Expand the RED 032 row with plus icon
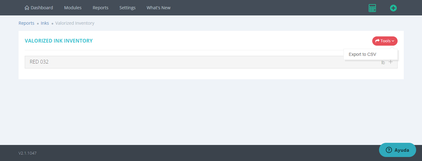 point(390,62)
